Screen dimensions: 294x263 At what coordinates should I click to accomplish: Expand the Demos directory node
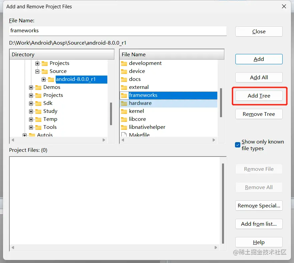[31, 88]
